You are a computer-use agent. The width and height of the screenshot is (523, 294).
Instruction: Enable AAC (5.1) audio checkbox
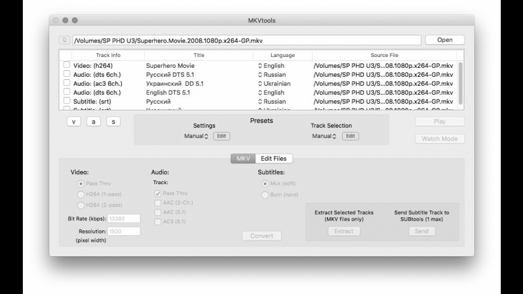coord(158,212)
